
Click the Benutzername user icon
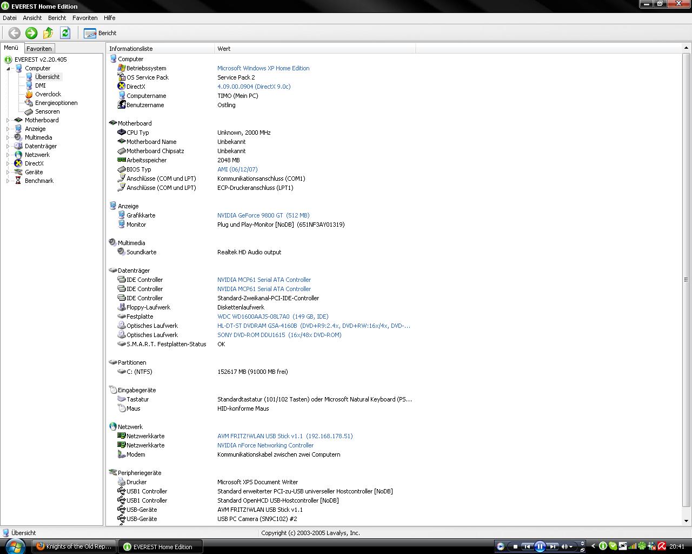(122, 105)
